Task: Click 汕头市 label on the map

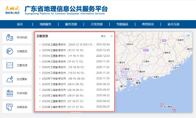Action: tap(176, 68)
